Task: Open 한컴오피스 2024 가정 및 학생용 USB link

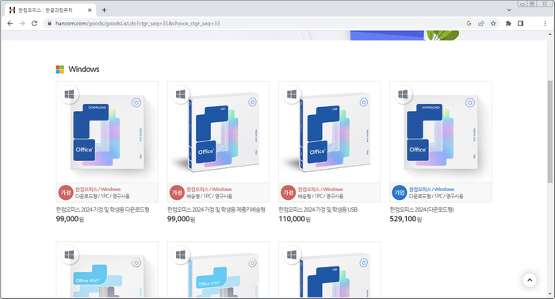Action: click(x=318, y=209)
